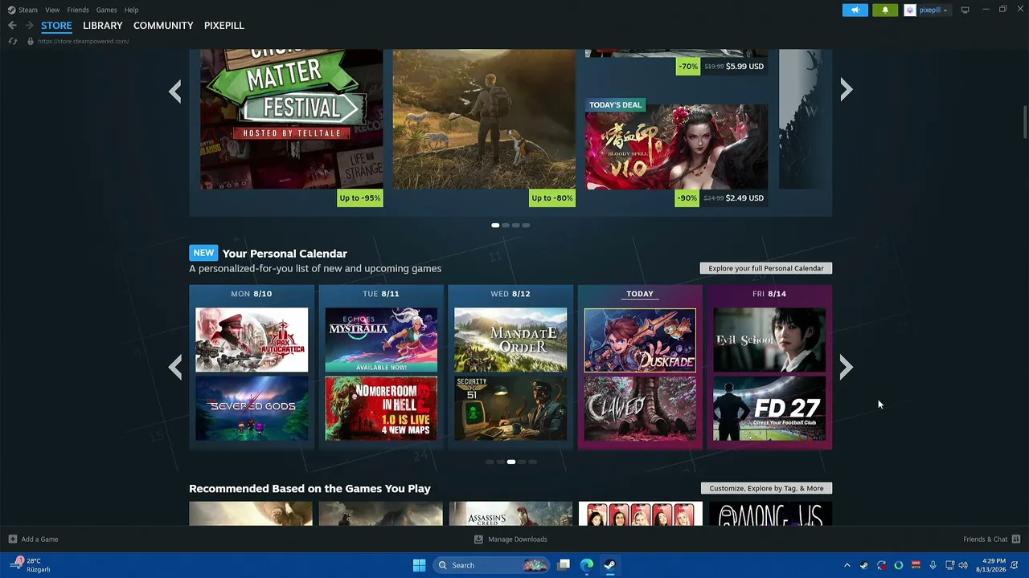The image size is (1029, 578).
Task: Open the Friends & Chat icon
Action: pyautogui.click(x=1016, y=539)
